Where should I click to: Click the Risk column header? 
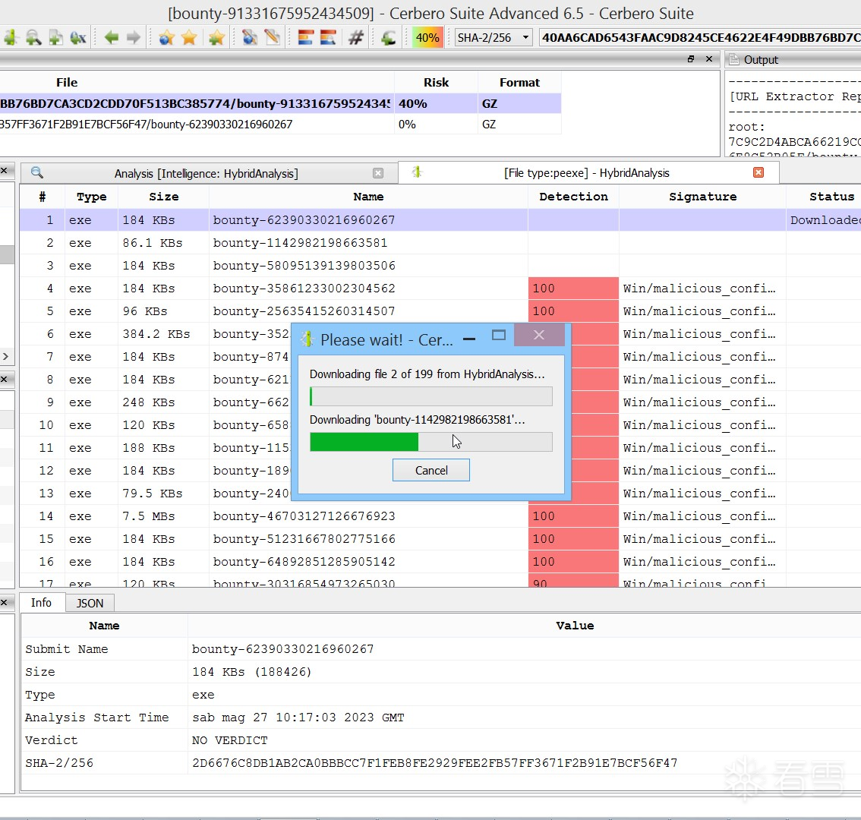click(x=436, y=83)
